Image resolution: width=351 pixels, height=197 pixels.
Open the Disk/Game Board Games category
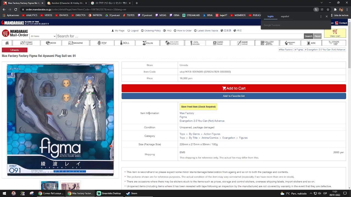[x=172, y=43]
